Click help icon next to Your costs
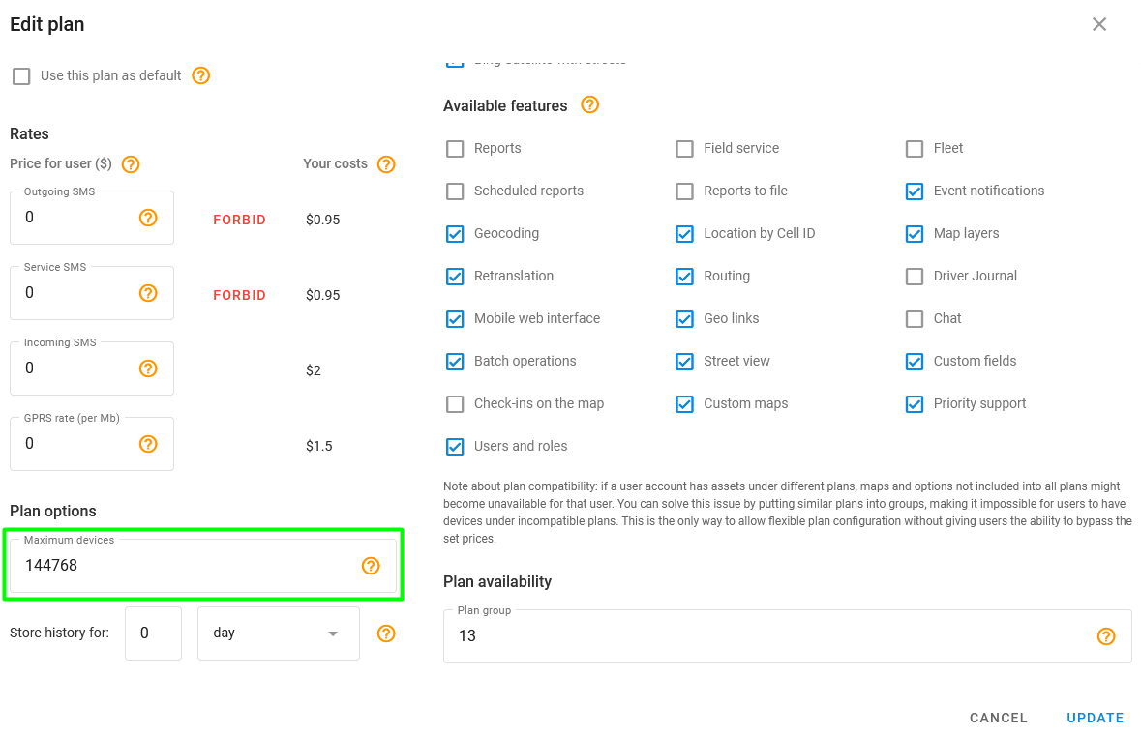 [x=386, y=164]
